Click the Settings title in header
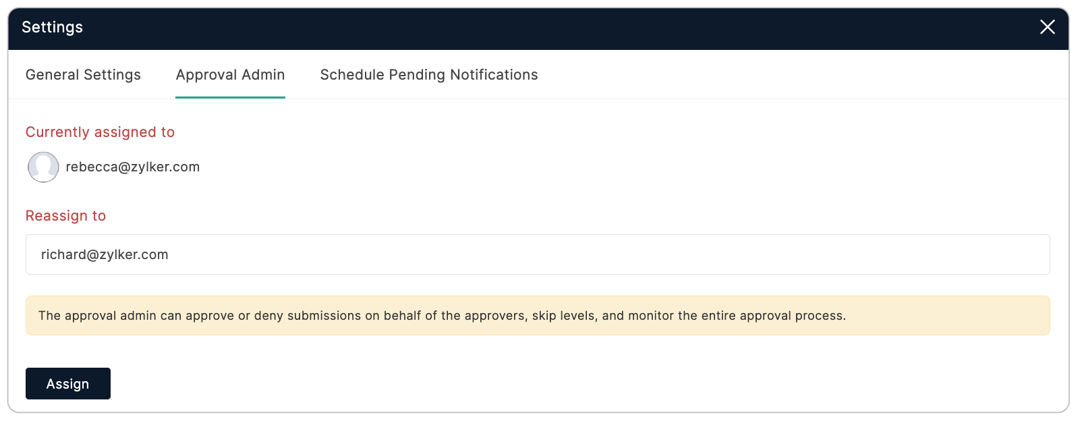This screenshot has width=1078, height=421. 52,27
